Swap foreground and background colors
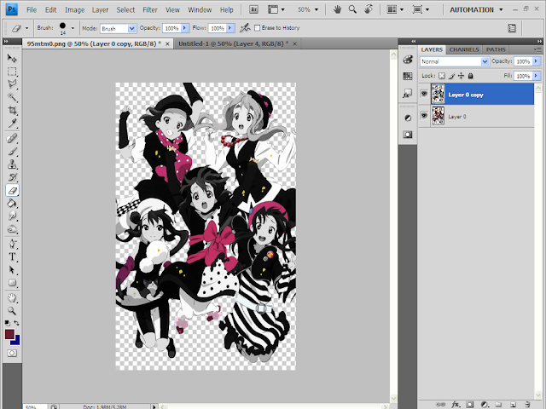 (16, 323)
